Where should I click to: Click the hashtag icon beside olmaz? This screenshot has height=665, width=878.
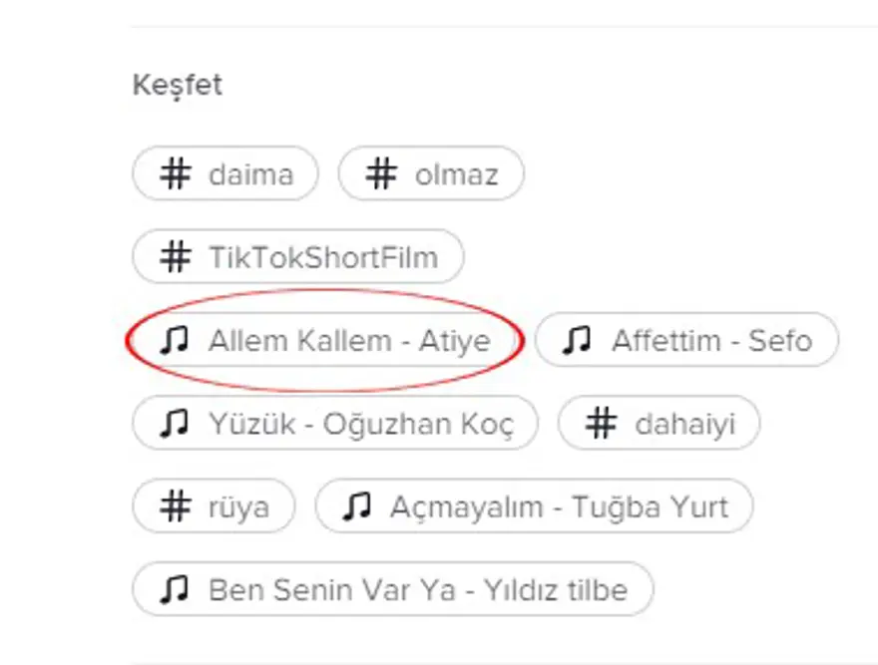pyautogui.click(x=381, y=174)
